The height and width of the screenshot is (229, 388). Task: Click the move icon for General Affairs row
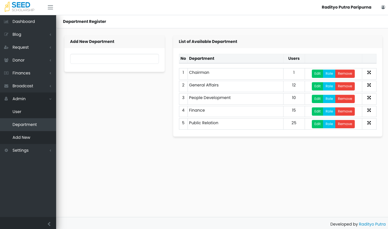(369, 85)
